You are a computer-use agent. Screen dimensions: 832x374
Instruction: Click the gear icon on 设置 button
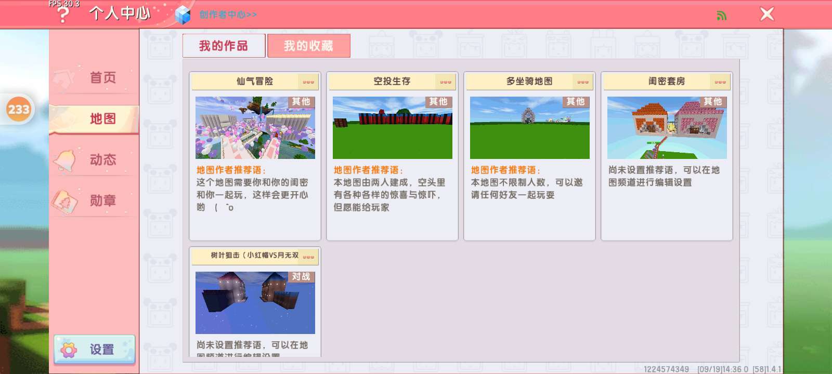[69, 350]
